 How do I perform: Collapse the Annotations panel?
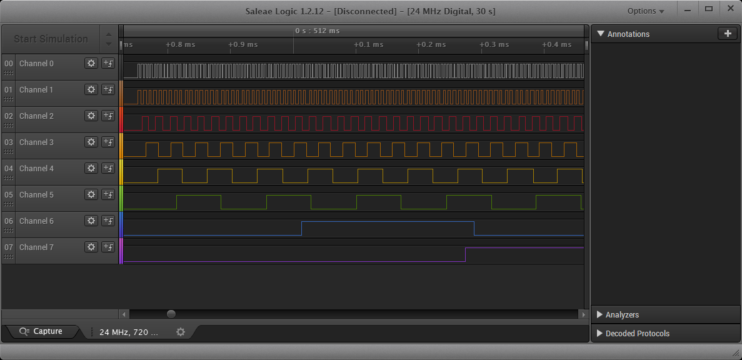pos(601,34)
